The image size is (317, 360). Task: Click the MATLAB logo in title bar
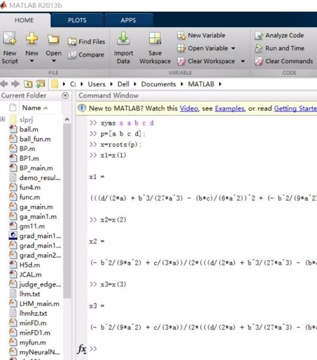(3, 5)
